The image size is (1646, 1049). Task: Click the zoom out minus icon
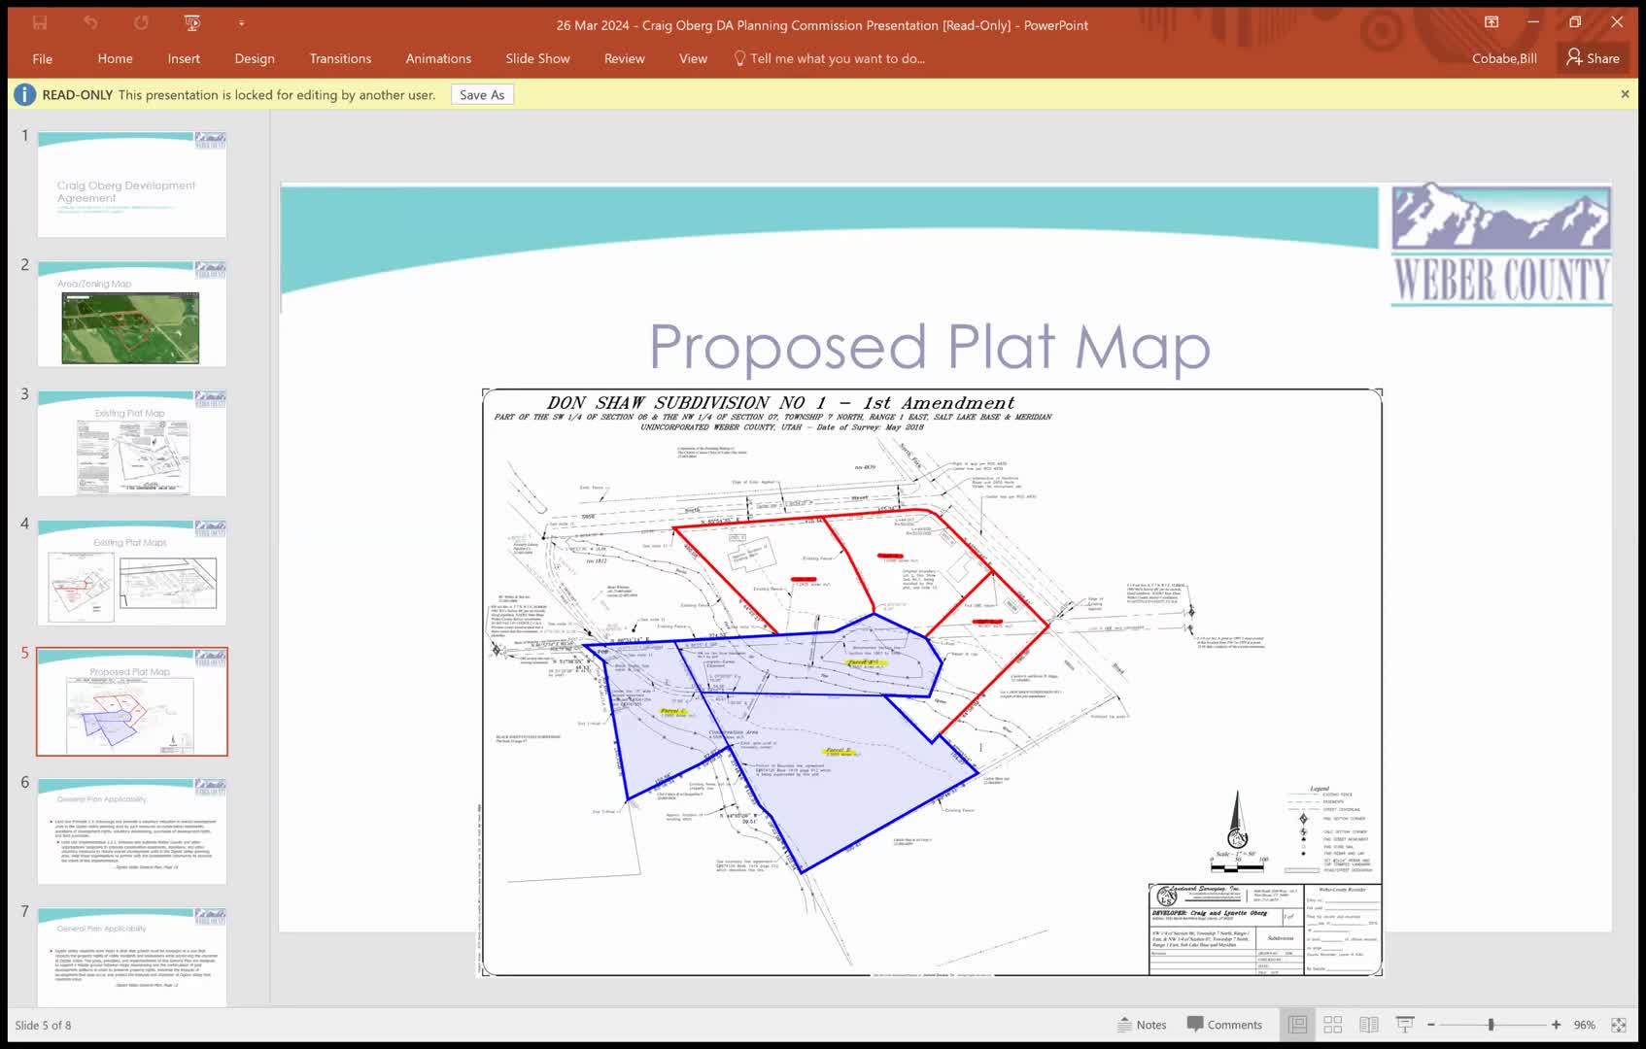1431,1025
